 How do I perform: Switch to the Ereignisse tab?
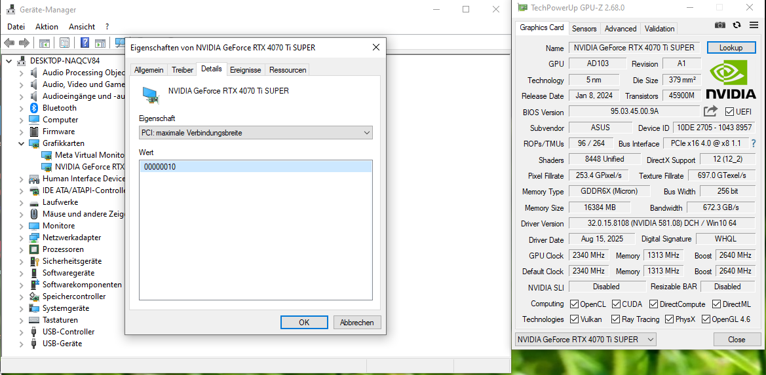coord(246,70)
